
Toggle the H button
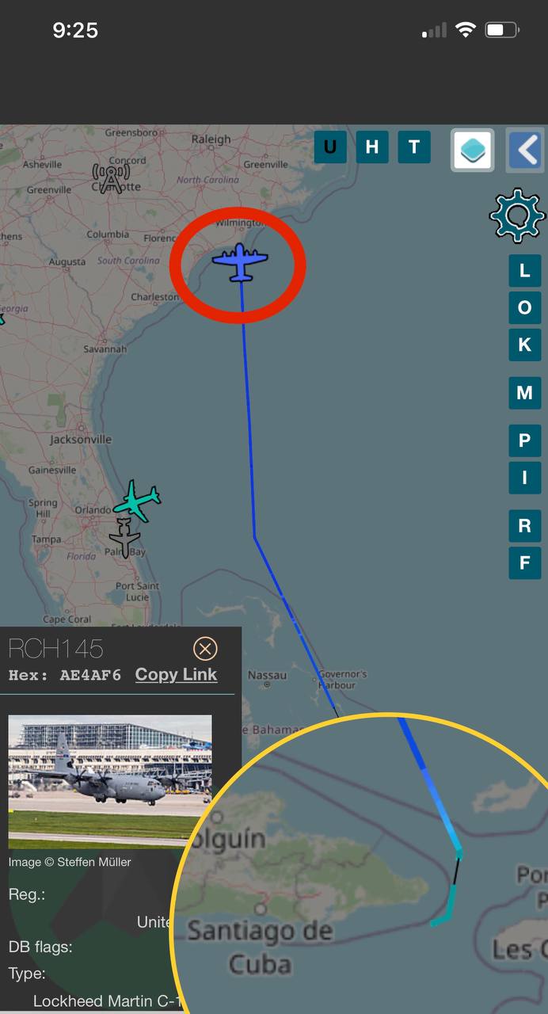click(372, 147)
